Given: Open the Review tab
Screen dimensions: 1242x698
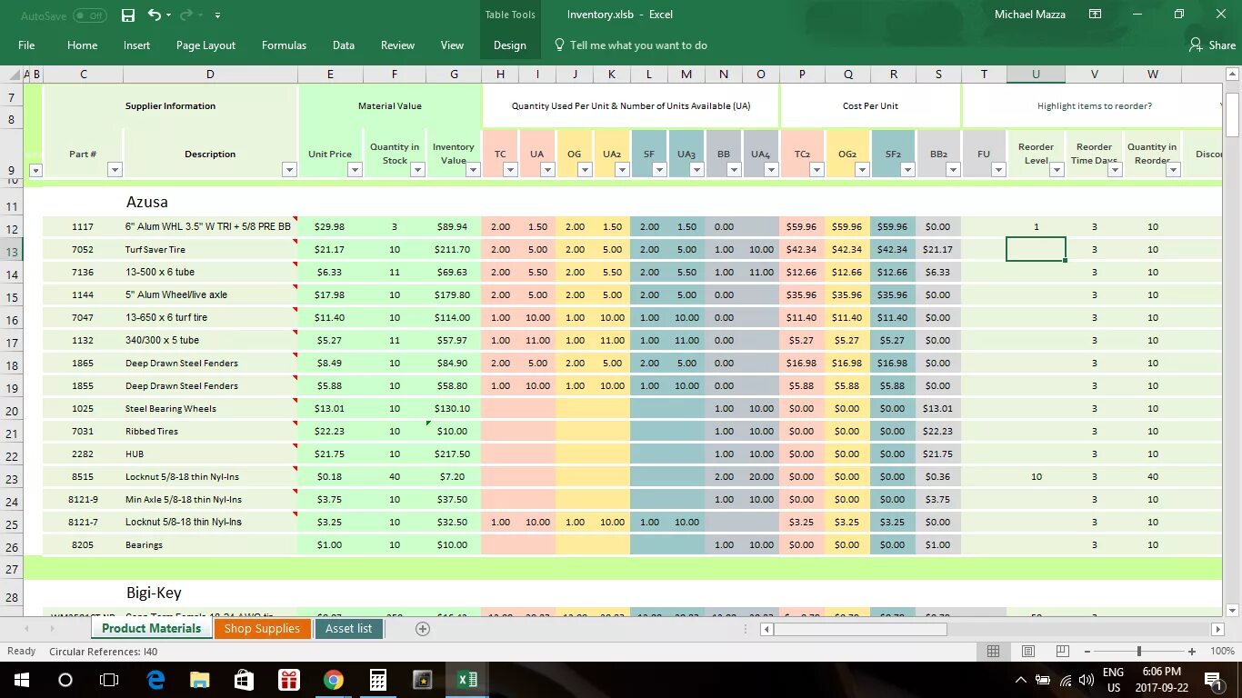Looking at the screenshot, I should 397,45.
